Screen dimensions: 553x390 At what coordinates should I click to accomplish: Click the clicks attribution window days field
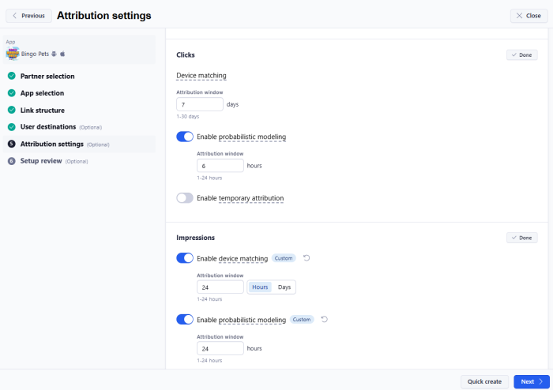coord(200,104)
